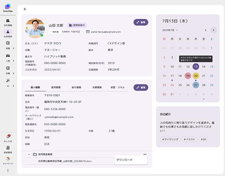This screenshot has height=176, width=225.
Task: Collapse the 採用関連書類 folder triangle
Action: (x=29, y=154)
